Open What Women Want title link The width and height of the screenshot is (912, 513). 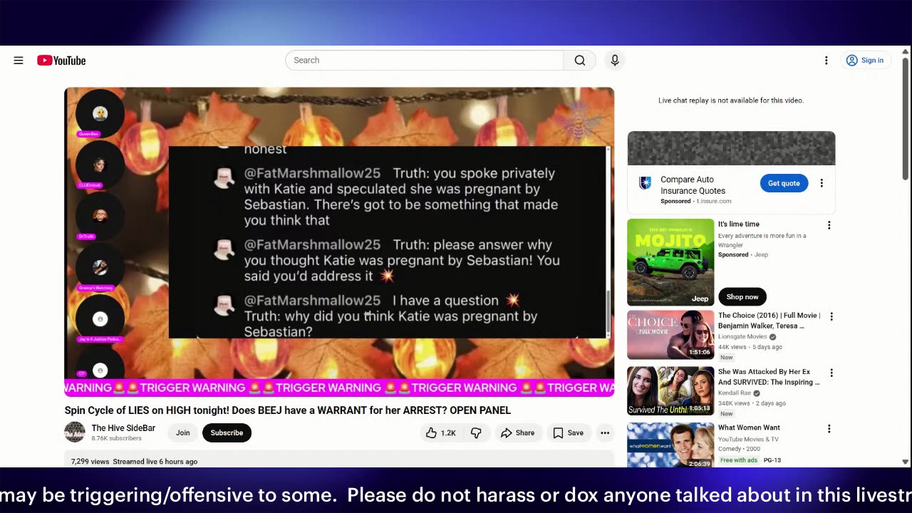click(749, 427)
